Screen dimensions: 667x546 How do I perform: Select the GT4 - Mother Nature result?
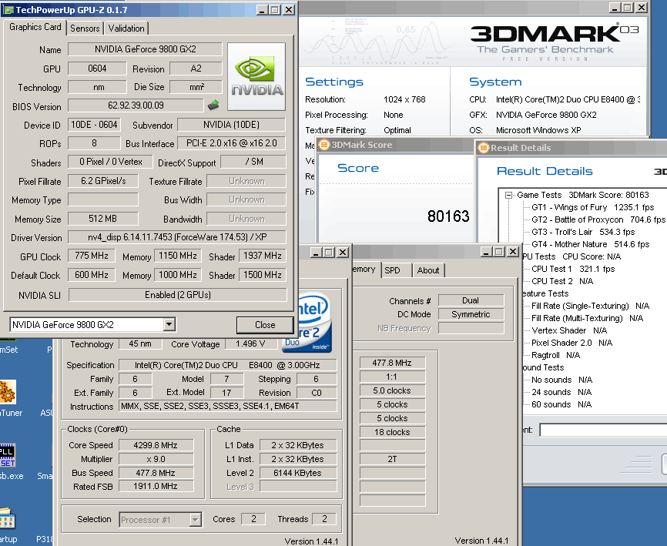click(590, 245)
